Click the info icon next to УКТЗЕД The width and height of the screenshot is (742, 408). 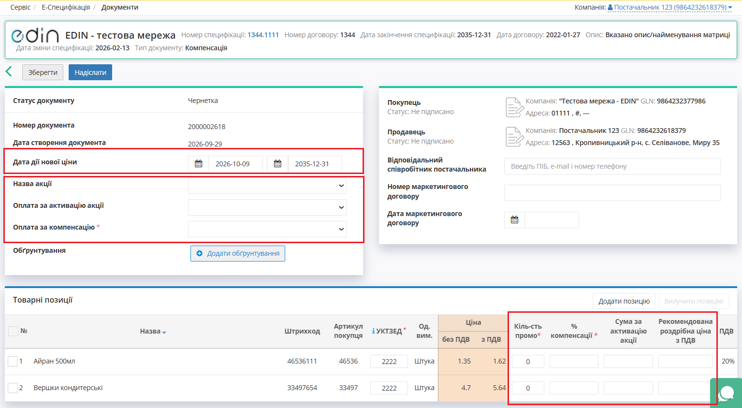click(374, 331)
